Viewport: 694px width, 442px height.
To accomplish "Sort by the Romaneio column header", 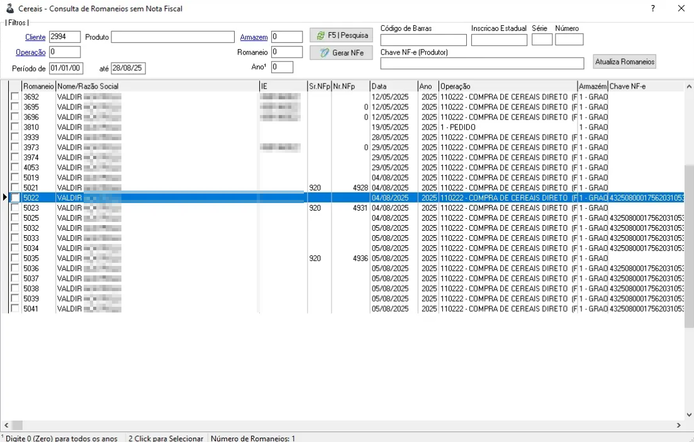I will click(x=38, y=86).
